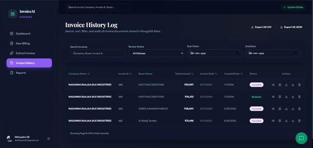The image size is (313, 148).
Task: Focus the global search bar at top
Action: (x=98, y=7)
